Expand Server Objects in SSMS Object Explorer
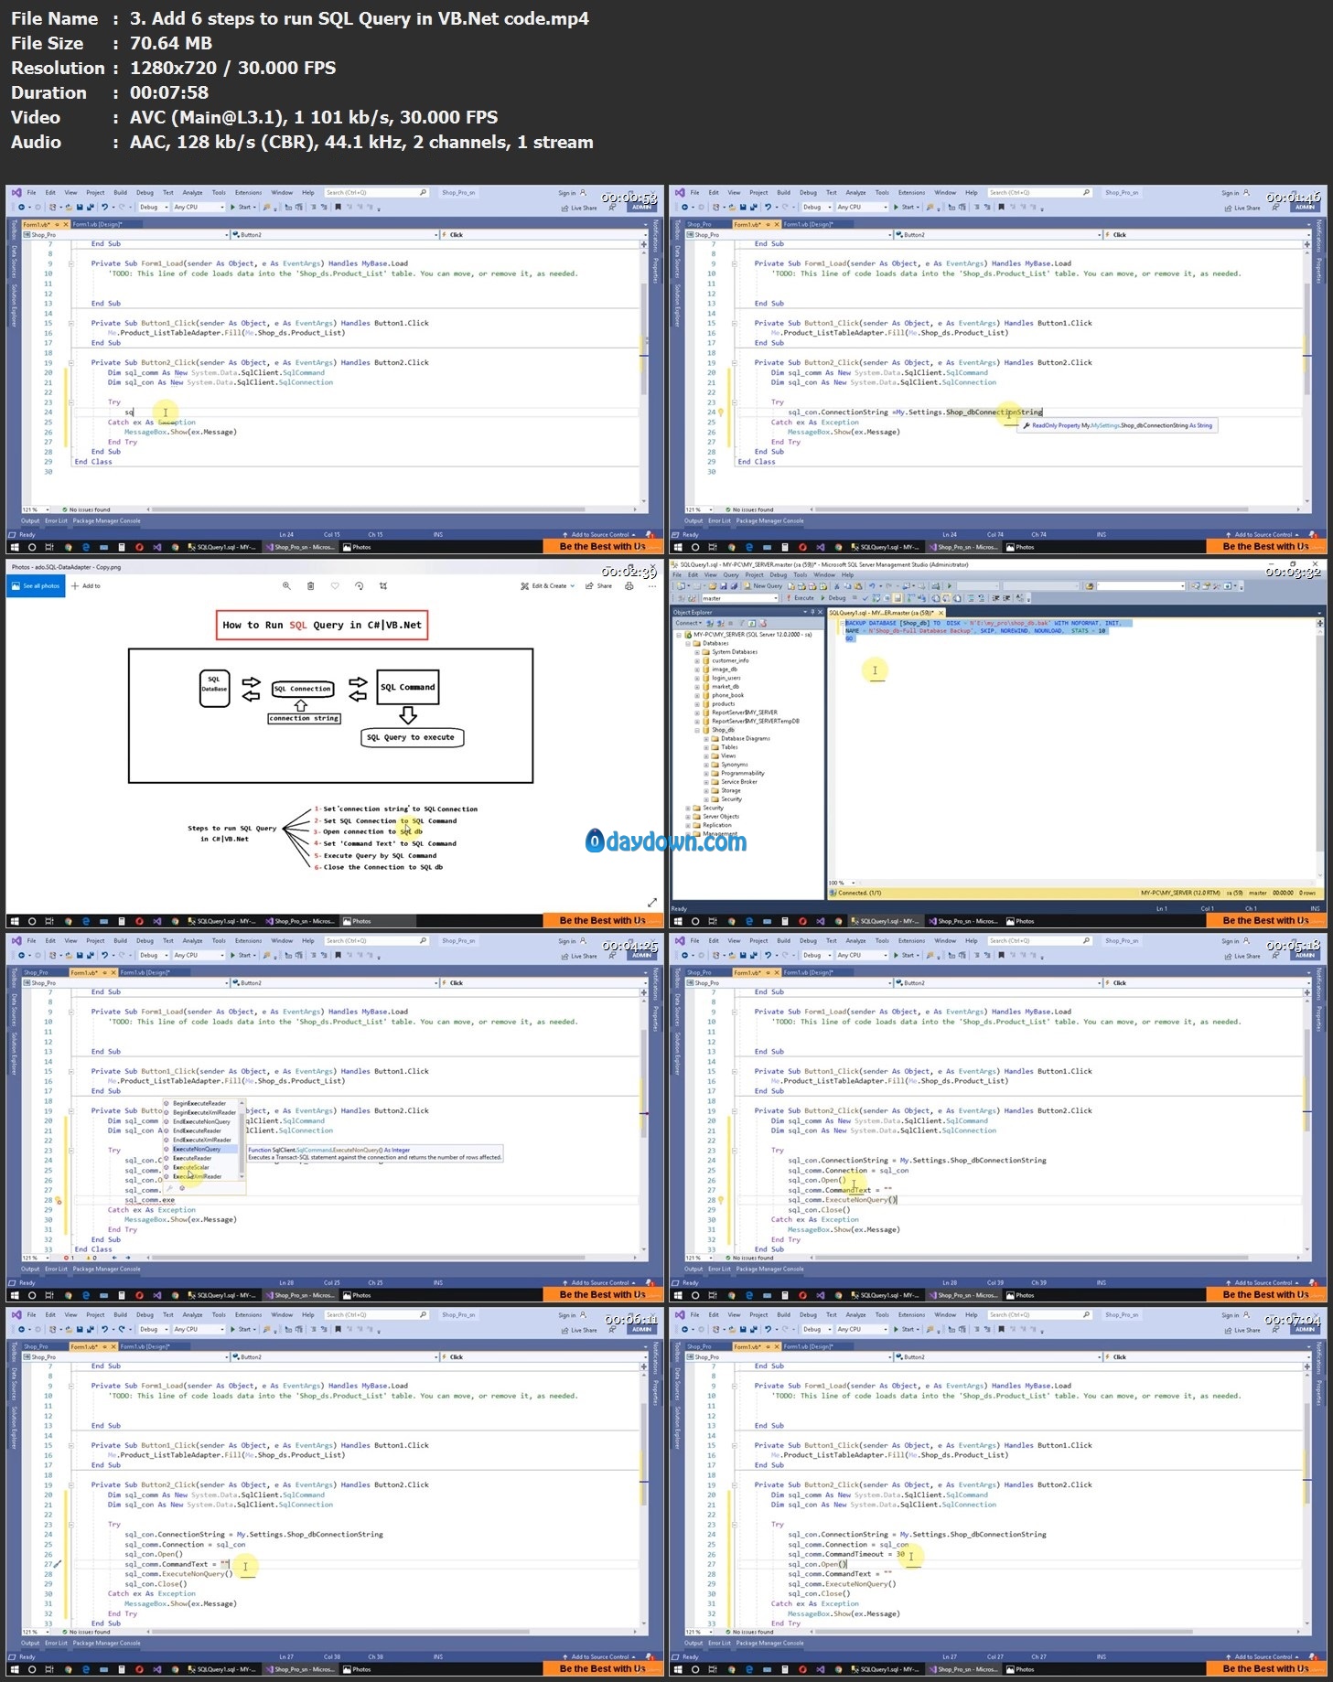1333x1682 pixels. [x=688, y=817]
